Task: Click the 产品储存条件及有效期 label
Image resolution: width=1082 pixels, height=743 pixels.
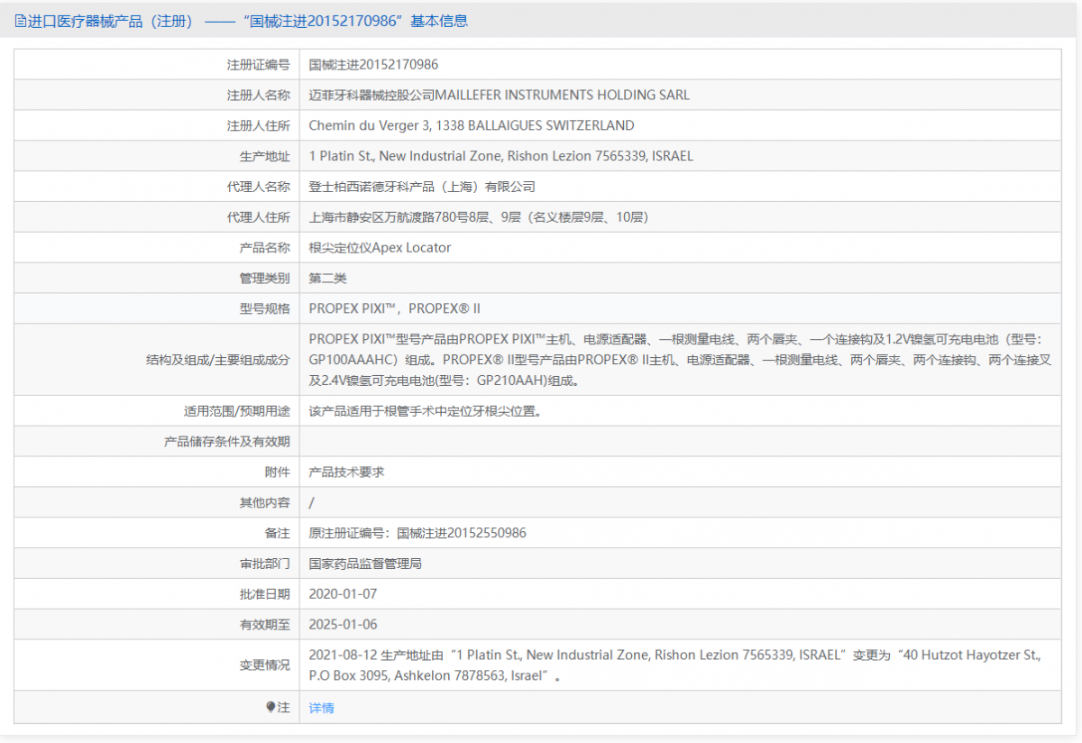Action: pos(227,442)
